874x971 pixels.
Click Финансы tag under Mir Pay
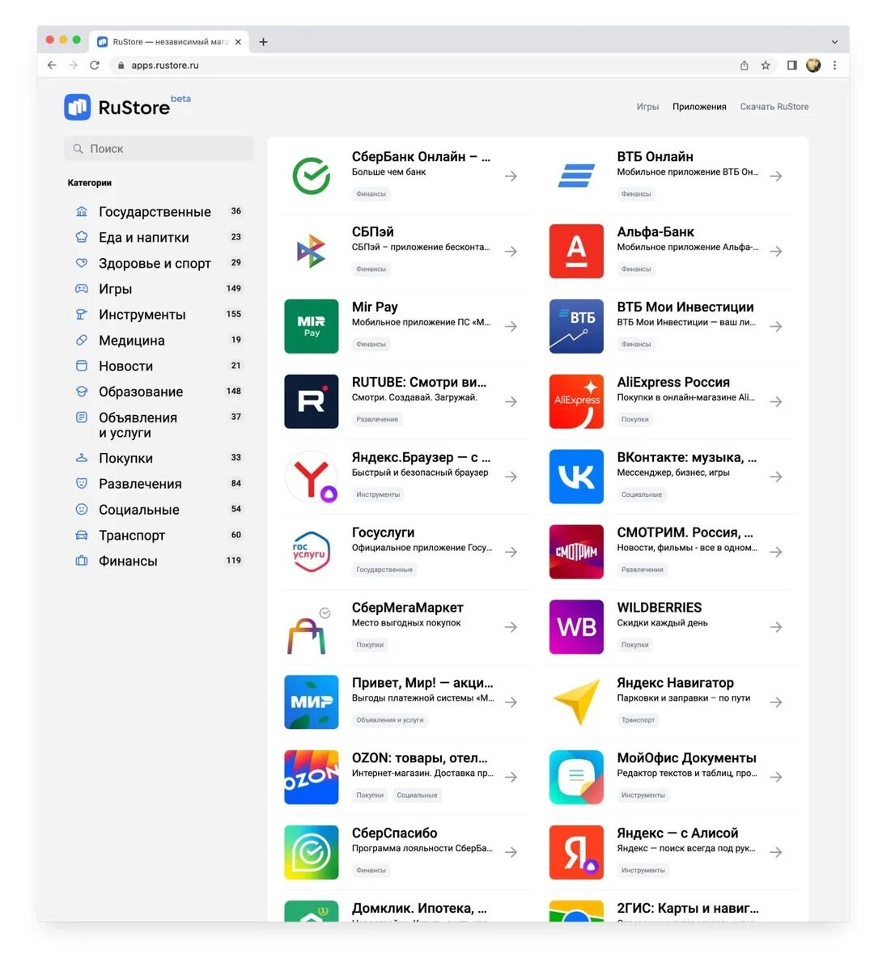[371, 345]
